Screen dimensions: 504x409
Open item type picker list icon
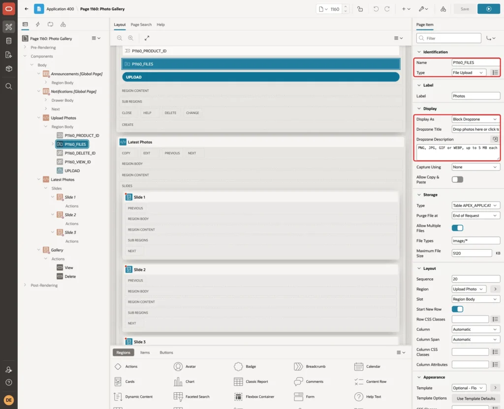pos(495,73)
